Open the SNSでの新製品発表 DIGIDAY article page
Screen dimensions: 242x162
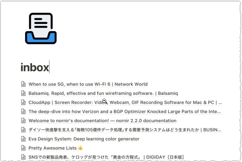(x=106, y=157)
